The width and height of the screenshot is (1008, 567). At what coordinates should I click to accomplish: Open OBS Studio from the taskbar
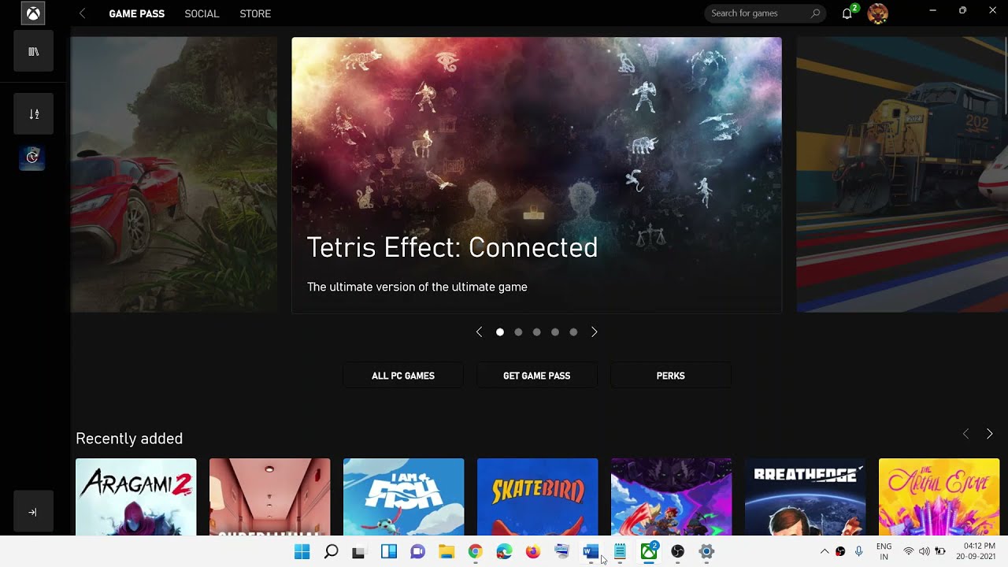point(677,552)
